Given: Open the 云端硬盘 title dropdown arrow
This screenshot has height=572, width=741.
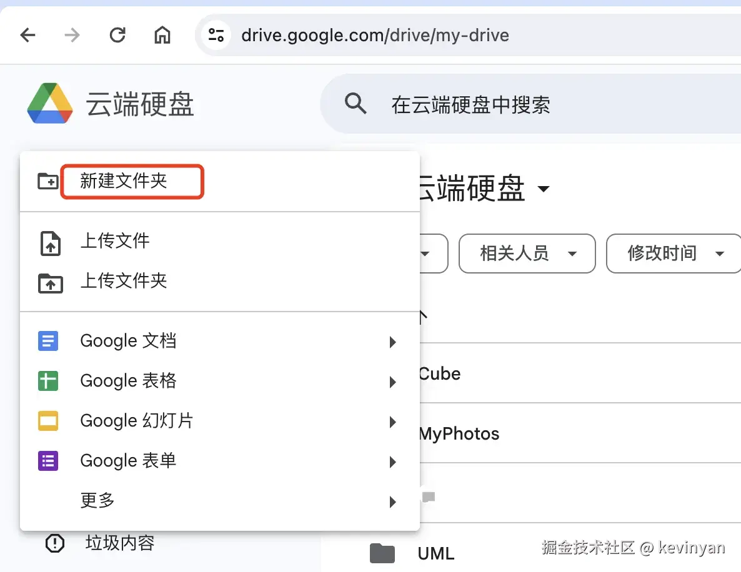Looking at the screenshot, I should [544, 189].
